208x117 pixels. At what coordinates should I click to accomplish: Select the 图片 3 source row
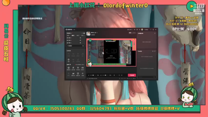(75, 43)
